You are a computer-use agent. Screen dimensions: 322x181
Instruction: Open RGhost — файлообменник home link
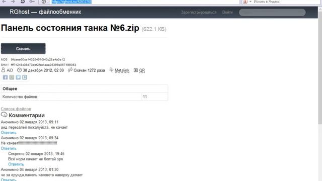45,12
